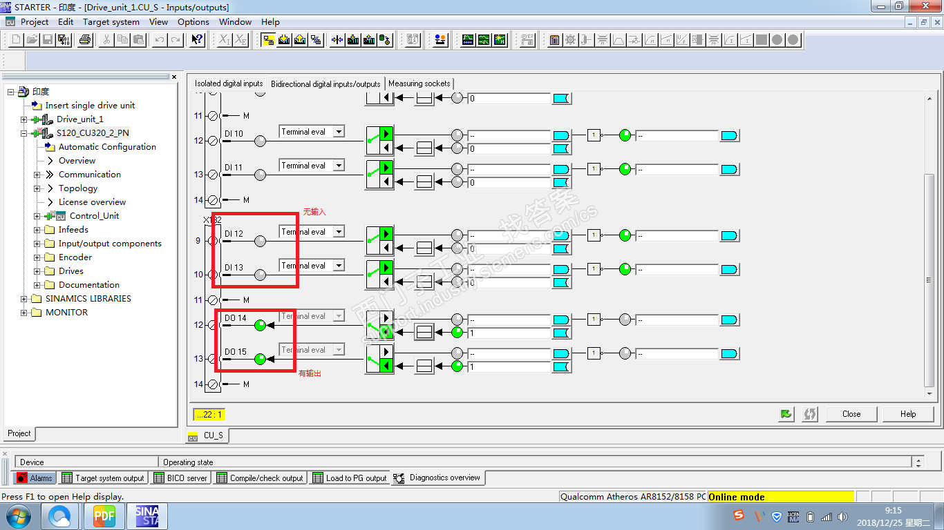
Task: Click the green refresh icon beside Close
Action: coord(786,414)
